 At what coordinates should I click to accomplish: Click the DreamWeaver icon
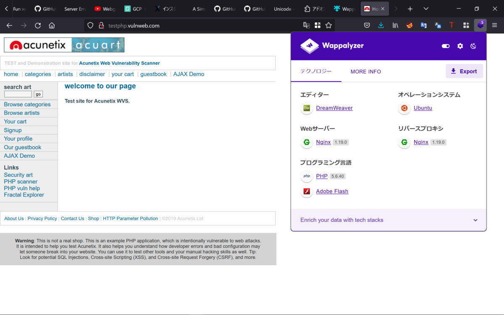pyautogui.click(x=307, y=108)
